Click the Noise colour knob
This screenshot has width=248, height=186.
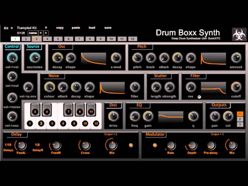50,87
